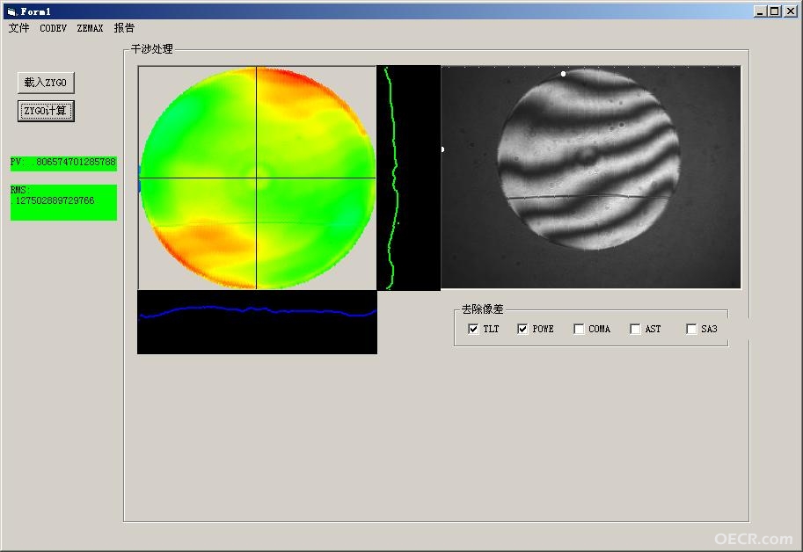This screenshot has height=552, width=803.
Task: Enable the COMA checkbox
Action: click(579, 329)
